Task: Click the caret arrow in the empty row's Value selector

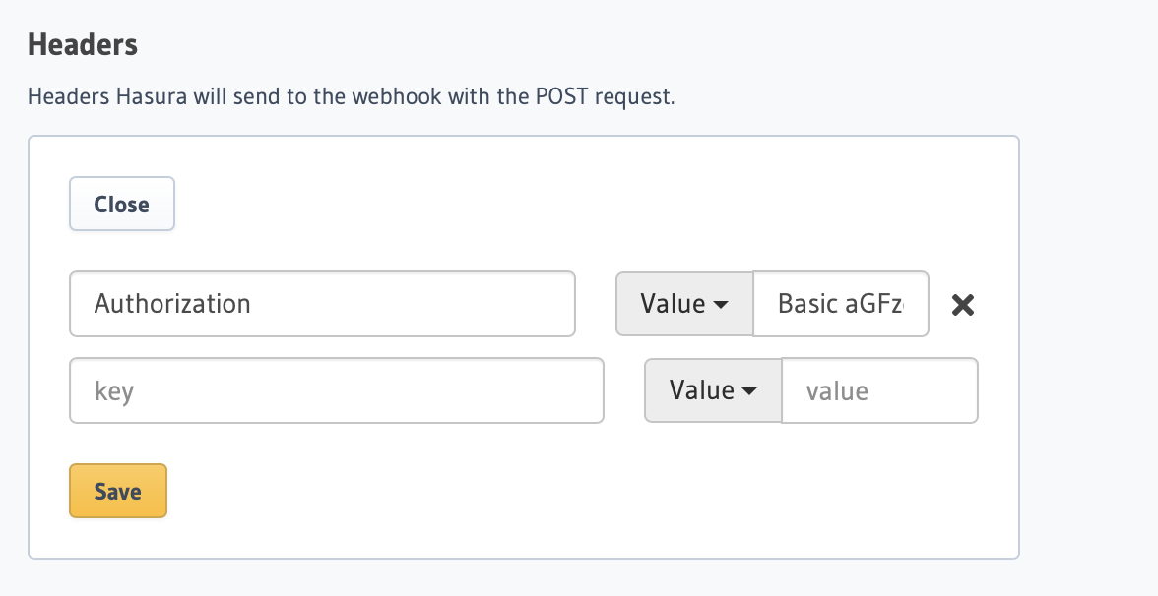Action: click(x=749, y=391)
